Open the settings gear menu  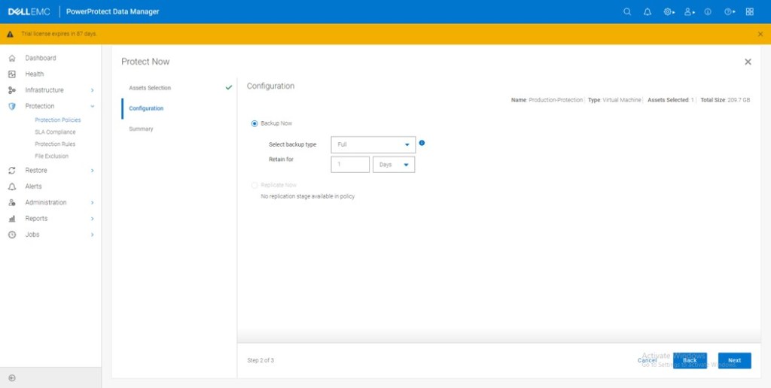pyautogui.click(x=669, y=12)
